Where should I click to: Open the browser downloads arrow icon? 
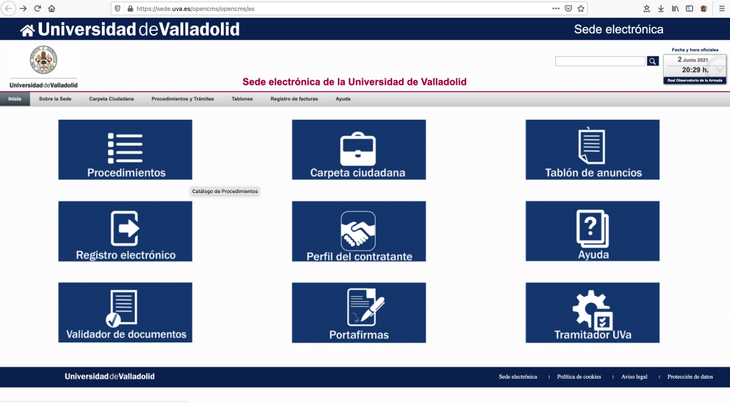tap(661, 9)
